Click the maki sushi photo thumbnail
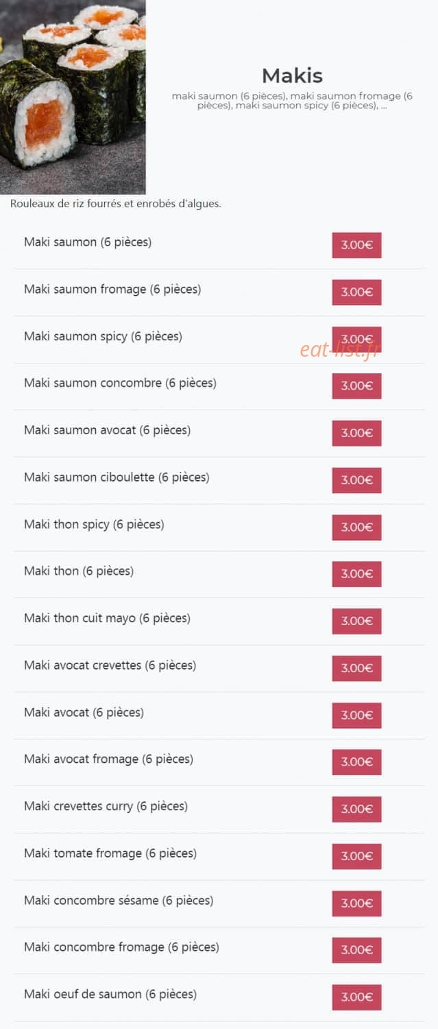The image size is (438, 1029). [73, 97]
